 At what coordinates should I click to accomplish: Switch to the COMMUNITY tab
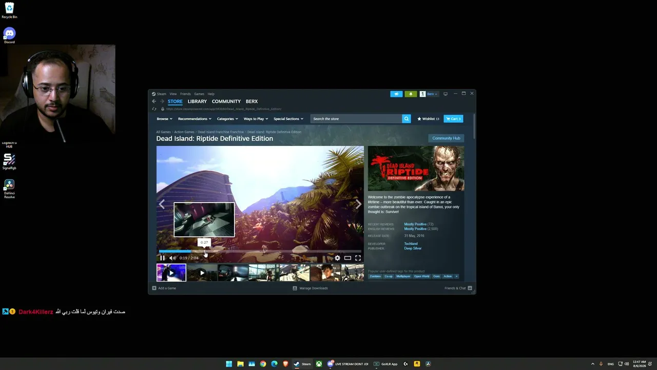click(x=226, y=101)
